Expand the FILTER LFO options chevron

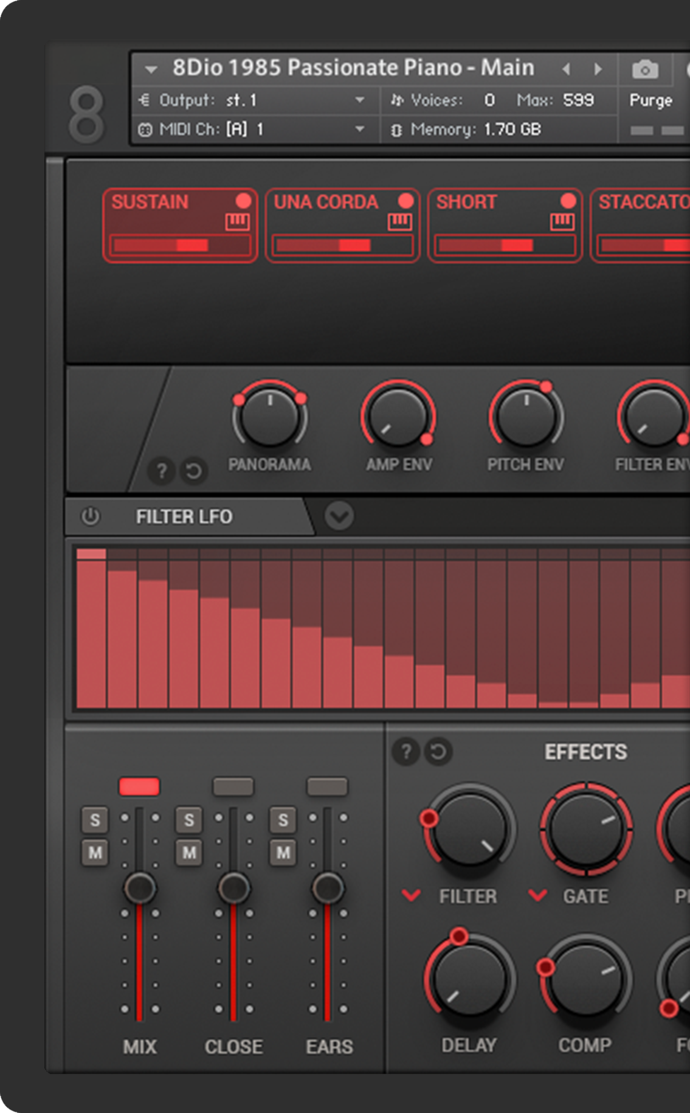click(339, 516)
